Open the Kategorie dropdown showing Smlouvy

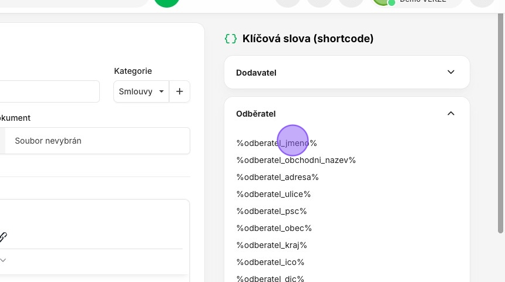point(141,91)
